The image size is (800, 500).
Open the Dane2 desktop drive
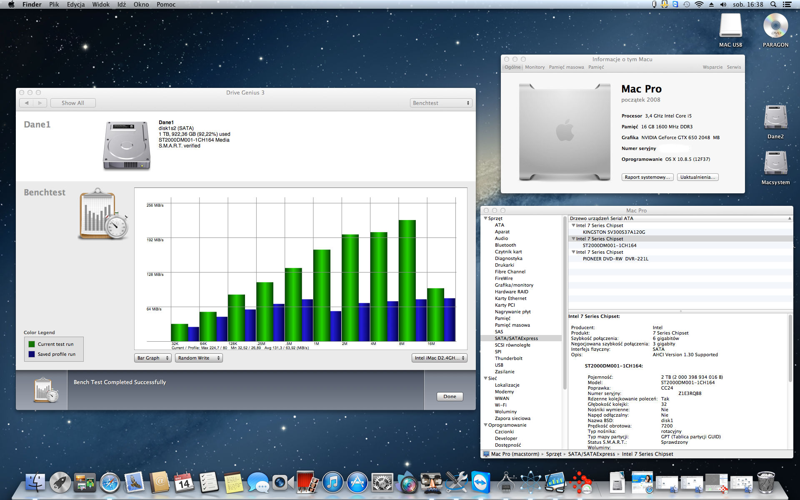(775, 122)
